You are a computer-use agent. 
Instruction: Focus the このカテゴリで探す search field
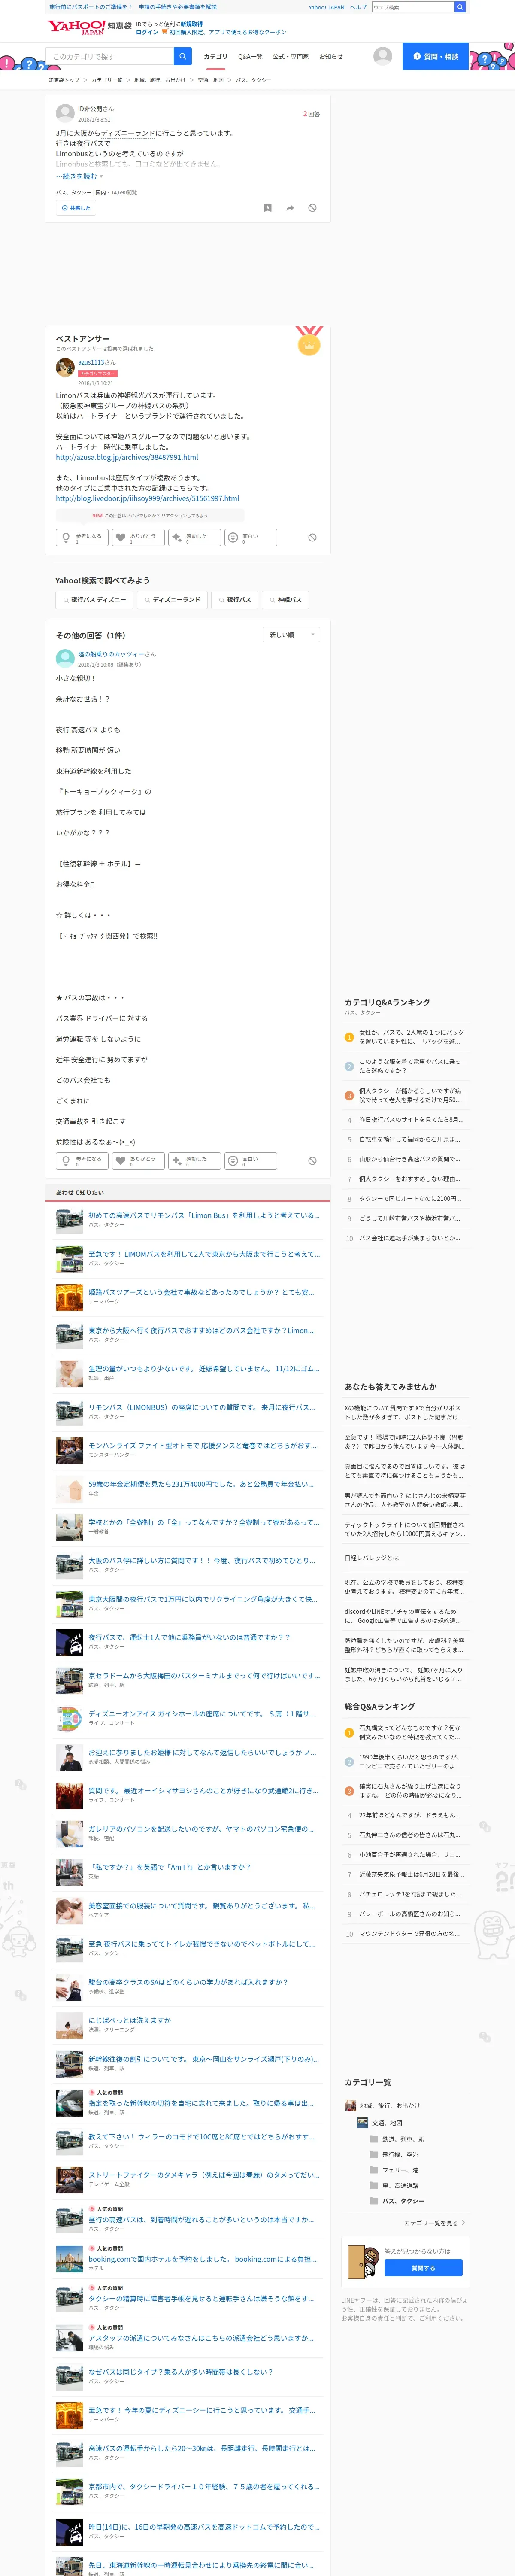pyautogui.click(x=110, y=56)
